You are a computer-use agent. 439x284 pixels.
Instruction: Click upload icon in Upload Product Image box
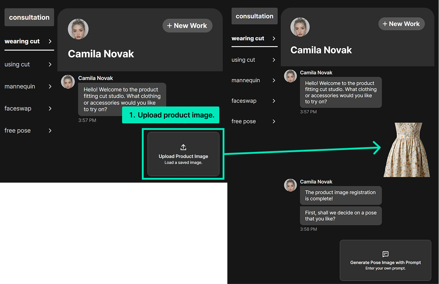coord(183,147)
